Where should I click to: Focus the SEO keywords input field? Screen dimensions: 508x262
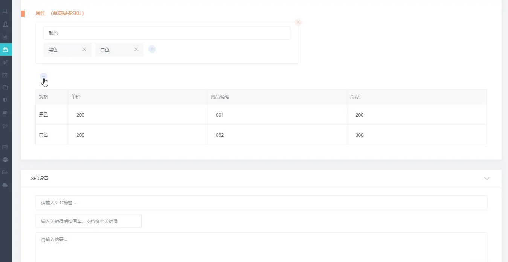click(88, 221)
